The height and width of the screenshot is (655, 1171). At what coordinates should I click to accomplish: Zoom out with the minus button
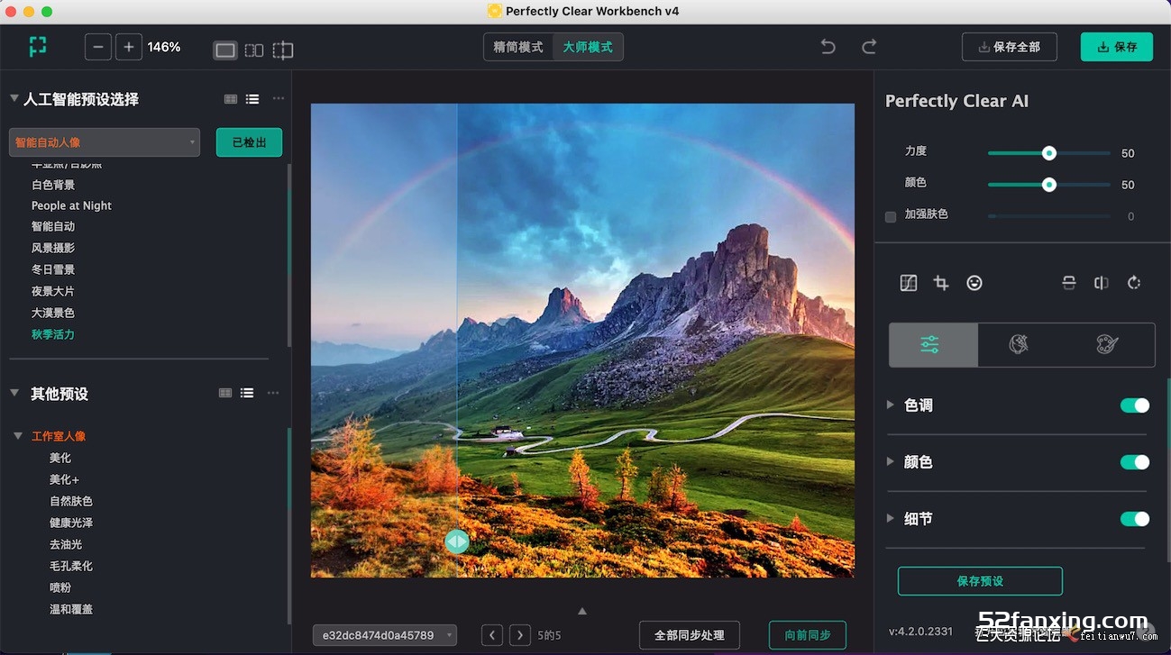coord(98,47)
